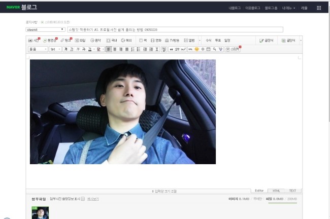
Task: Click the 입력창 크기 조절 resize bar
Action: pyautogui.click(x=164, y=191)
